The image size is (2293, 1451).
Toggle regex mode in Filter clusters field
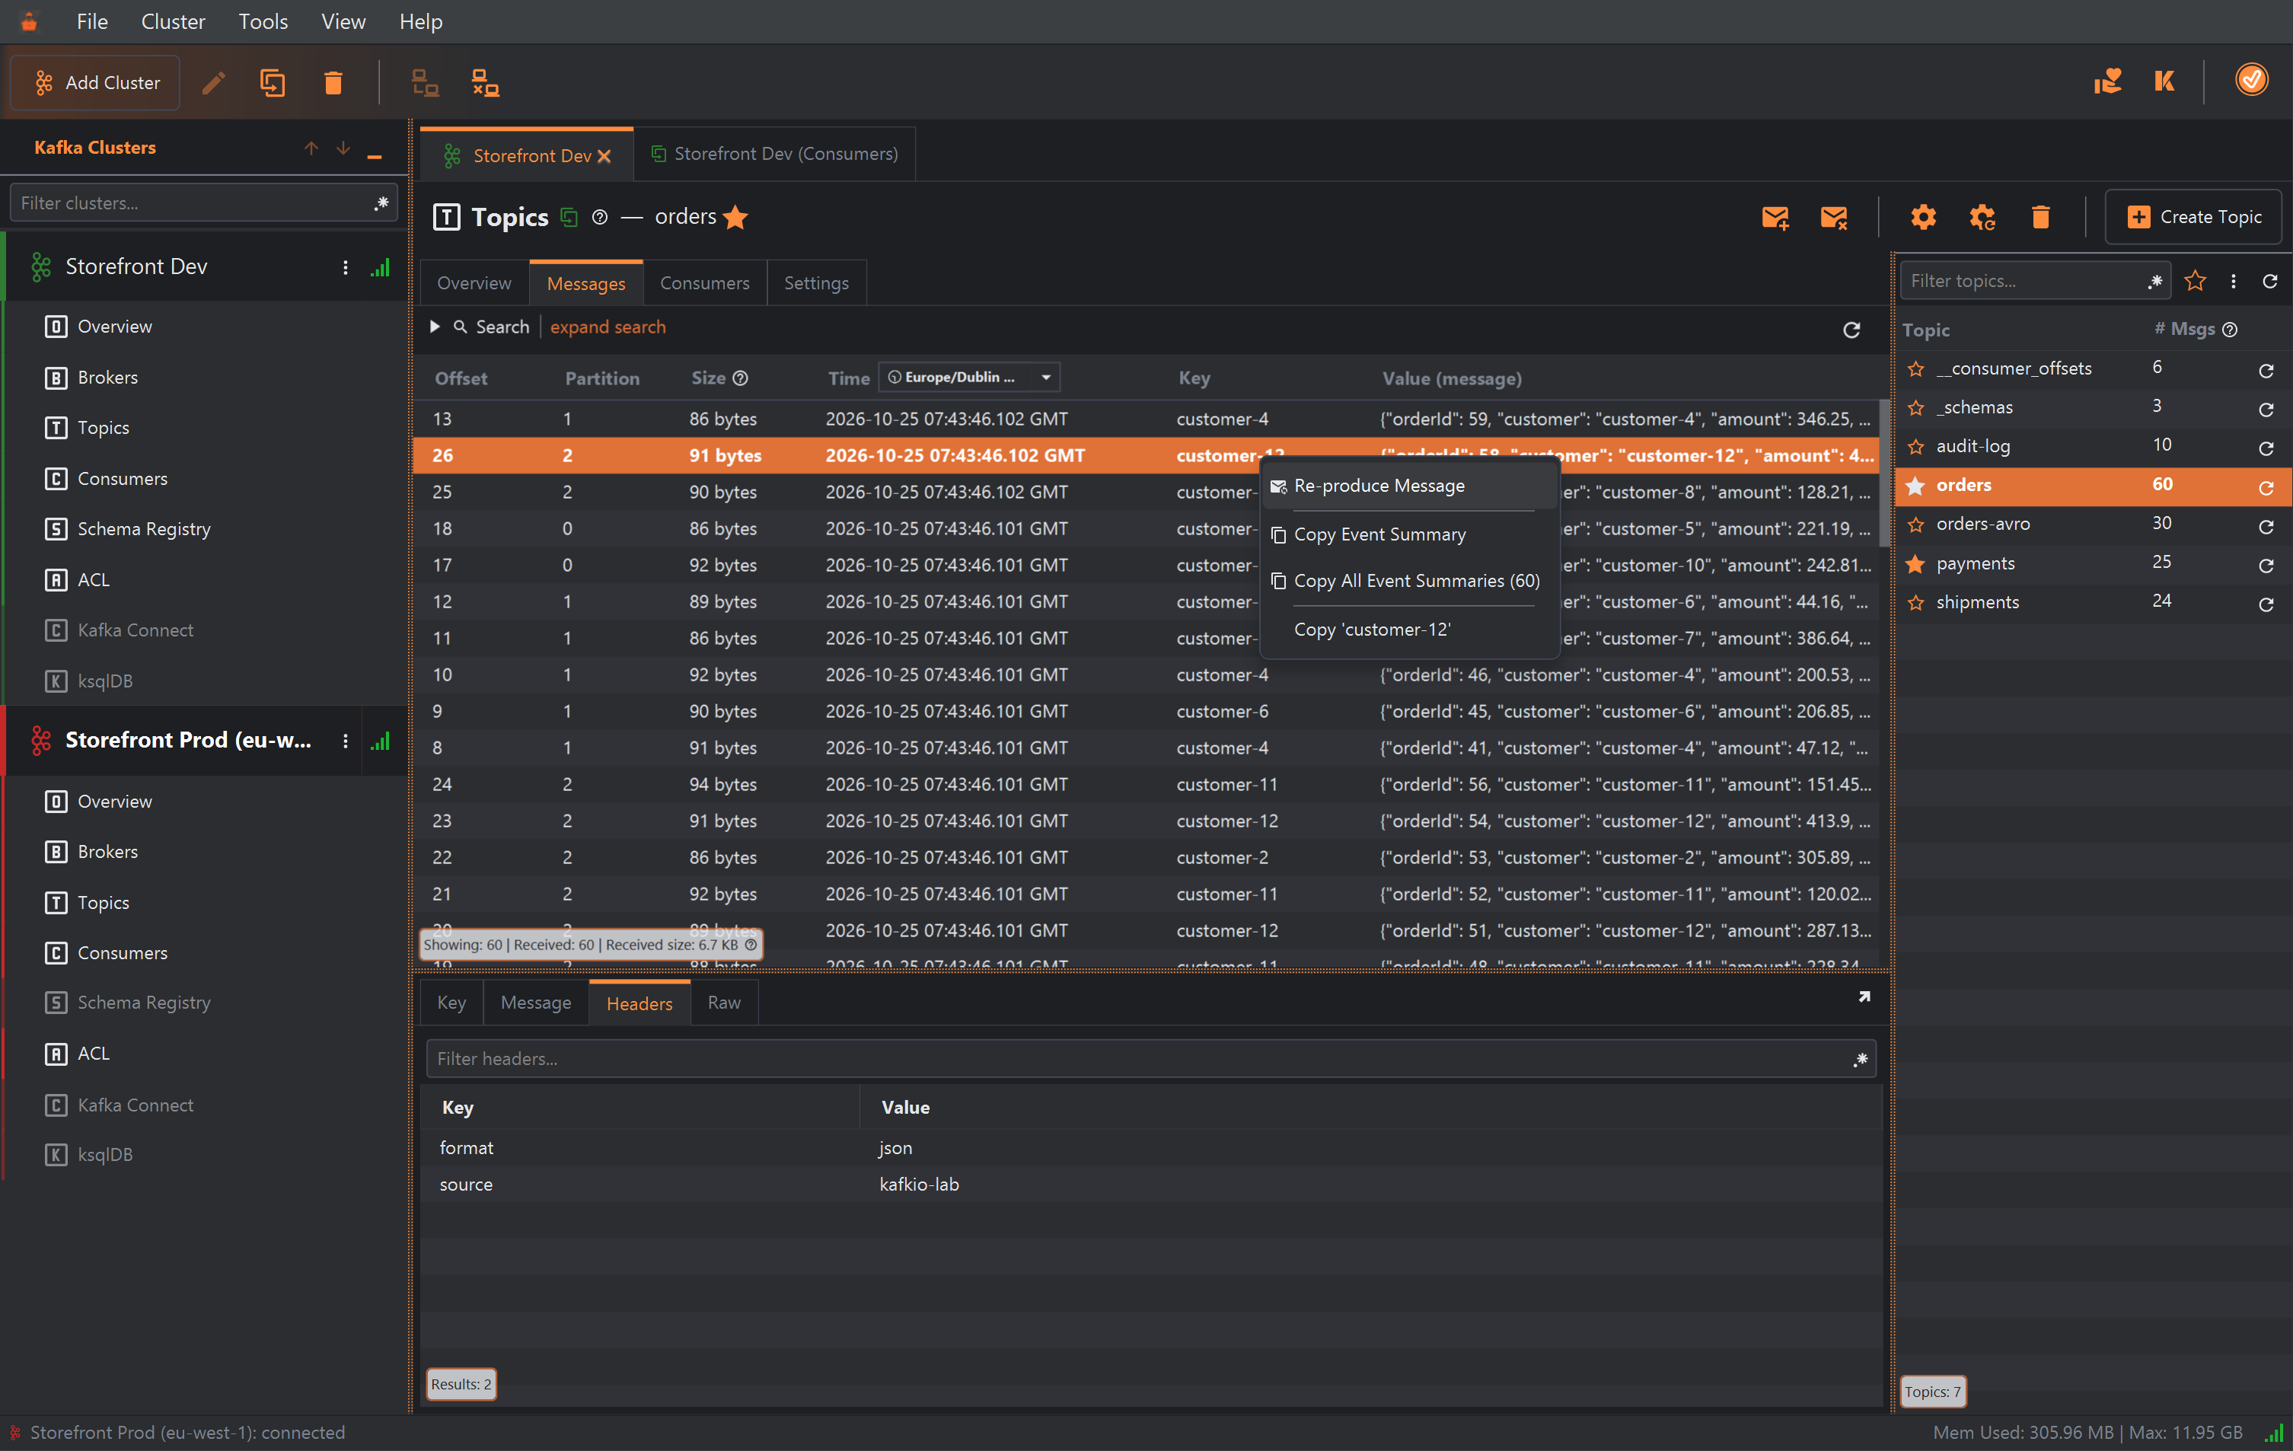382,203
